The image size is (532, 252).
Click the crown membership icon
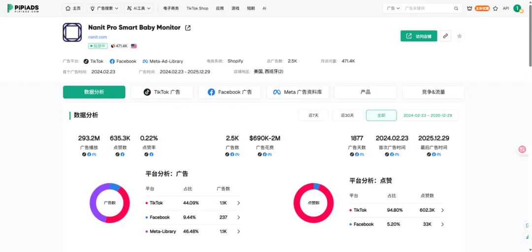point(469,8)
